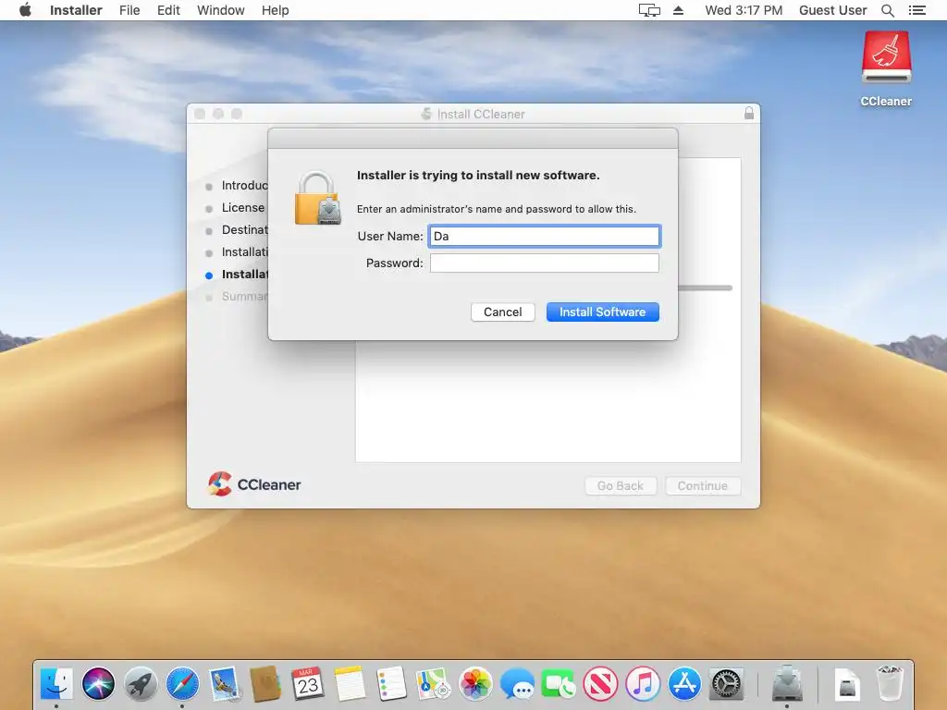Image resolution: width=947 pixels, height=710 pixels.
Task: Click the 'Install CCleaner' window title
Action: coord(481,114)
